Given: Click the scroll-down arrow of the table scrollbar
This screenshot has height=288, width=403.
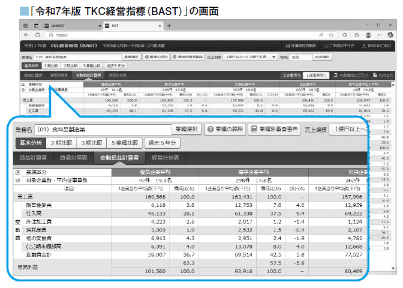Looking at the screenshot, I should pos(393,268).
